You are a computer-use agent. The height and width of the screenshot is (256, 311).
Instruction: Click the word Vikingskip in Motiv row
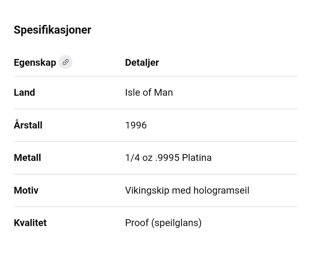click(147, 190)
